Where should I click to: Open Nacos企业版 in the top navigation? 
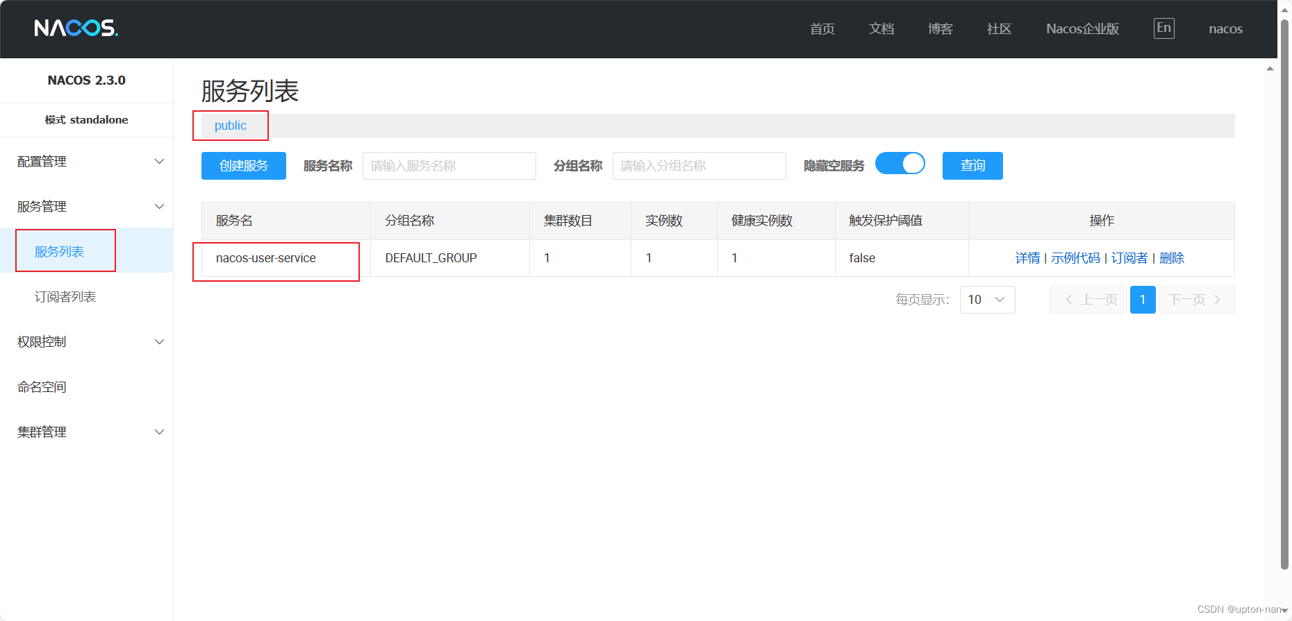[1082, 29]
